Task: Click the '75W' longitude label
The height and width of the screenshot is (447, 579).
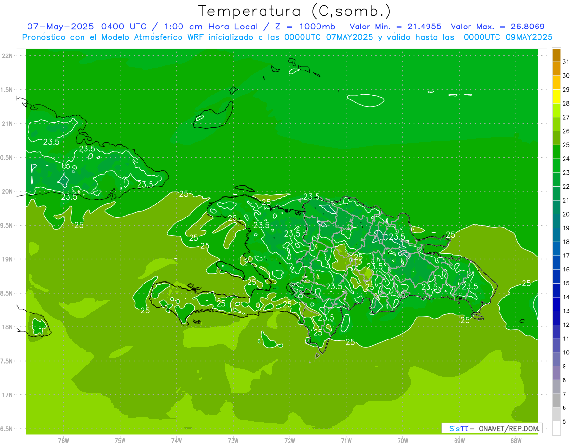Action: [x=120, y=441]
